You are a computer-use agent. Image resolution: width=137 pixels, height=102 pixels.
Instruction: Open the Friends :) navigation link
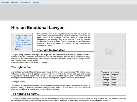15,3
